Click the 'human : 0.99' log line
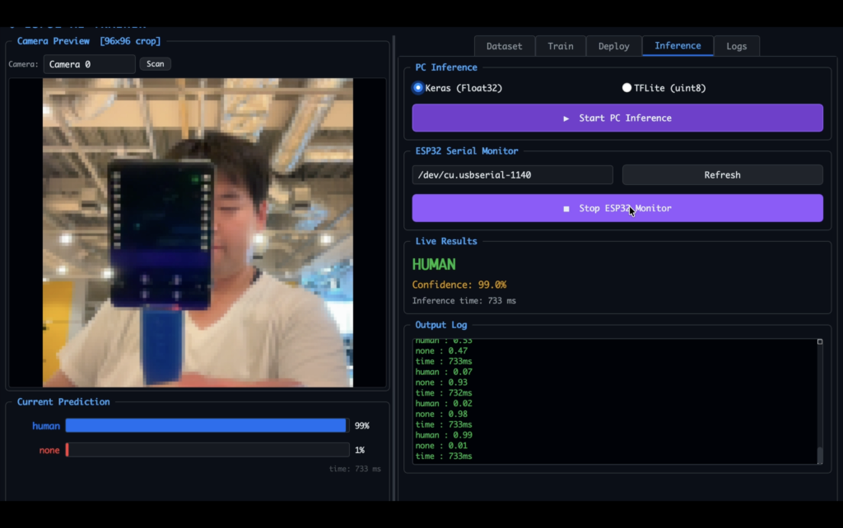 [444, 435]
